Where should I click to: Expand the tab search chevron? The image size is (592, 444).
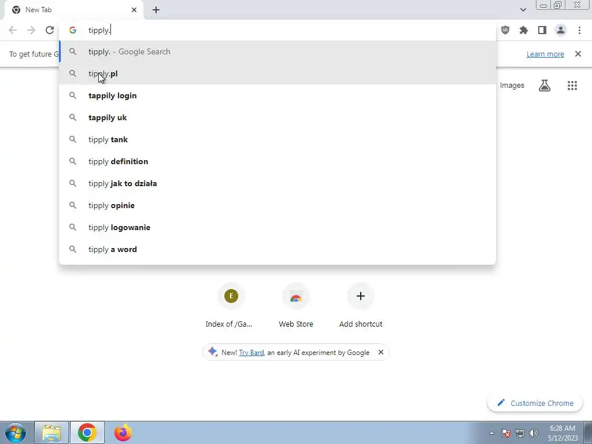tap(523, 10)
